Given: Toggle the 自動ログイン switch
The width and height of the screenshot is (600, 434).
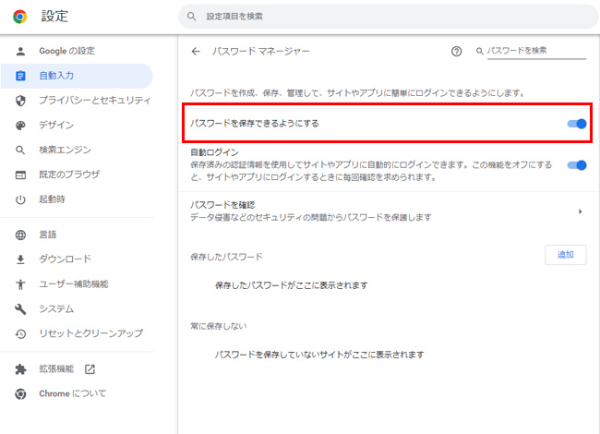Looking at the screenshot, I should tap(577, 165).
